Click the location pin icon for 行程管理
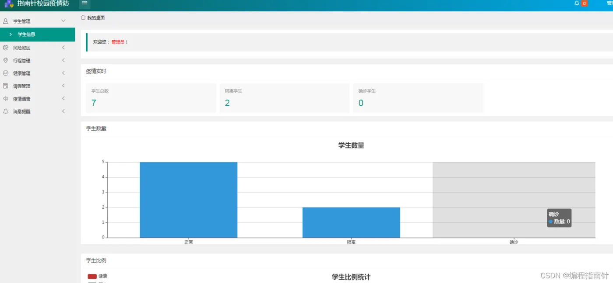The width and height of the screenshot is (613, 283). click(6, 60)
